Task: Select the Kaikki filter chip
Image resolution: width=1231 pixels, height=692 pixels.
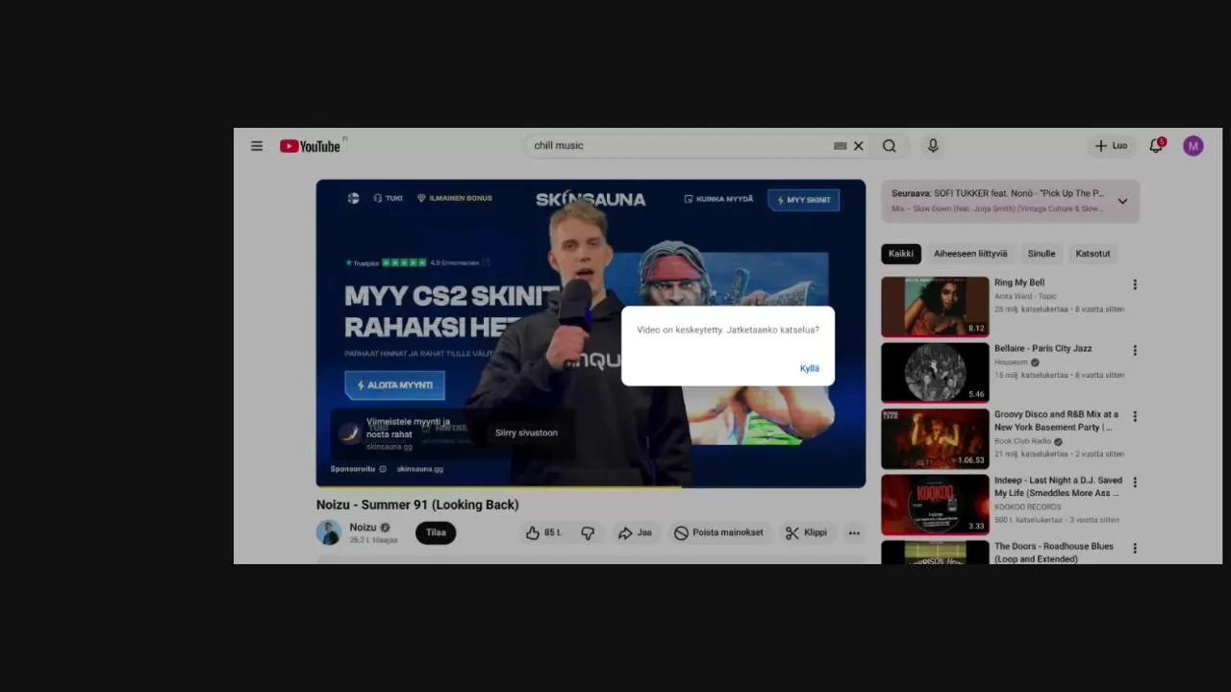Action: coord(901,254)
